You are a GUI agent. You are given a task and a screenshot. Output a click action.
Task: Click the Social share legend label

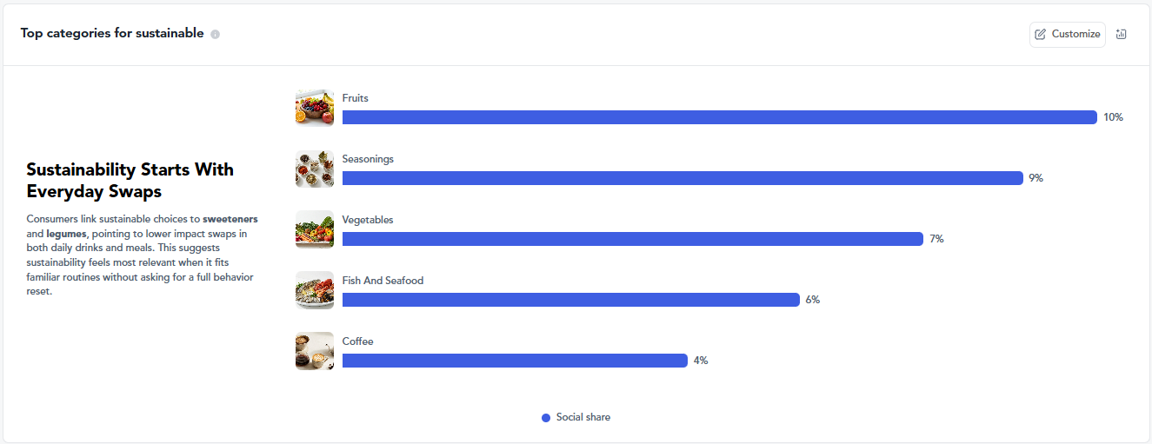583,418
